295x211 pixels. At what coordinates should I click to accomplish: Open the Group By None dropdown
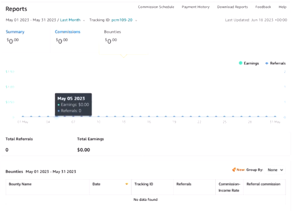275,170
